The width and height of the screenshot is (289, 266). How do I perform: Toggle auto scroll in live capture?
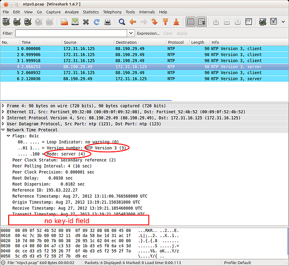[201, 22]
